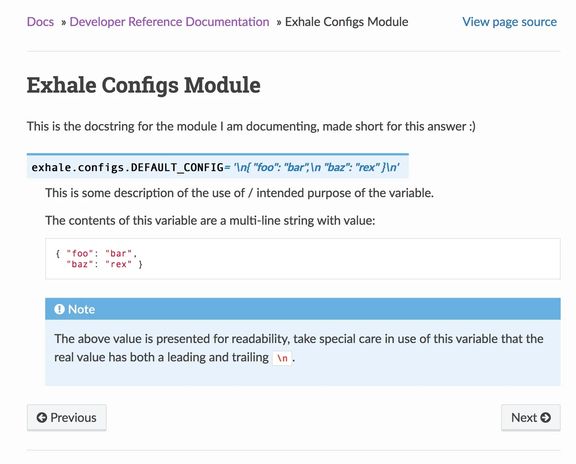Click the Exhale Configs Module page heading
This screenshot has width=576, height=464.
(143, 85)
